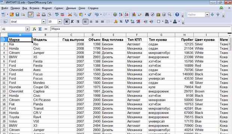Expand the Arial font name dropdown

(43, 22)
